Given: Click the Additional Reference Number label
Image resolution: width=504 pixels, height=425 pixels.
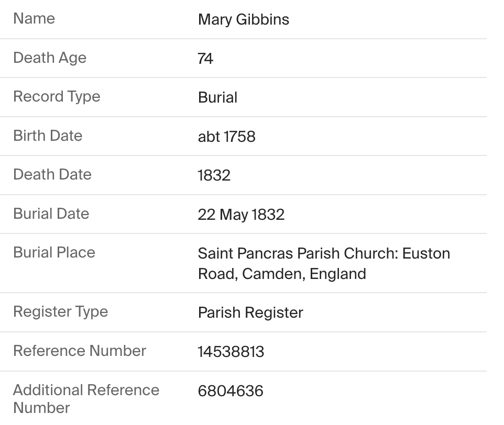Looking at the screenshot, I should (x=86, y=399).
